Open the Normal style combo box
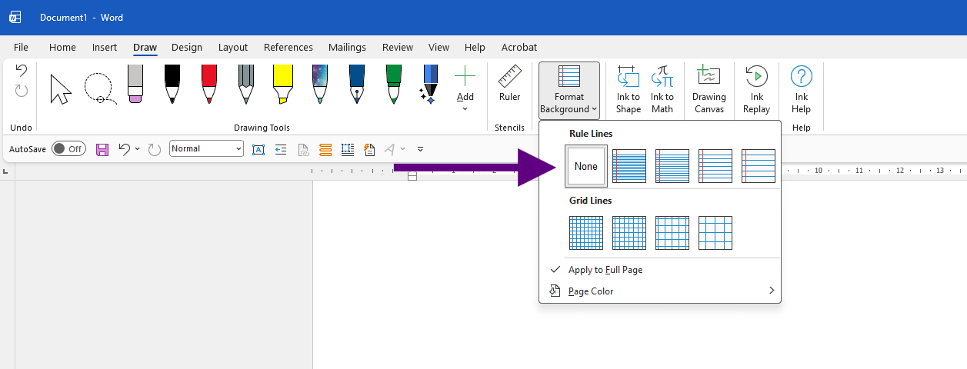 coord(206,148)
